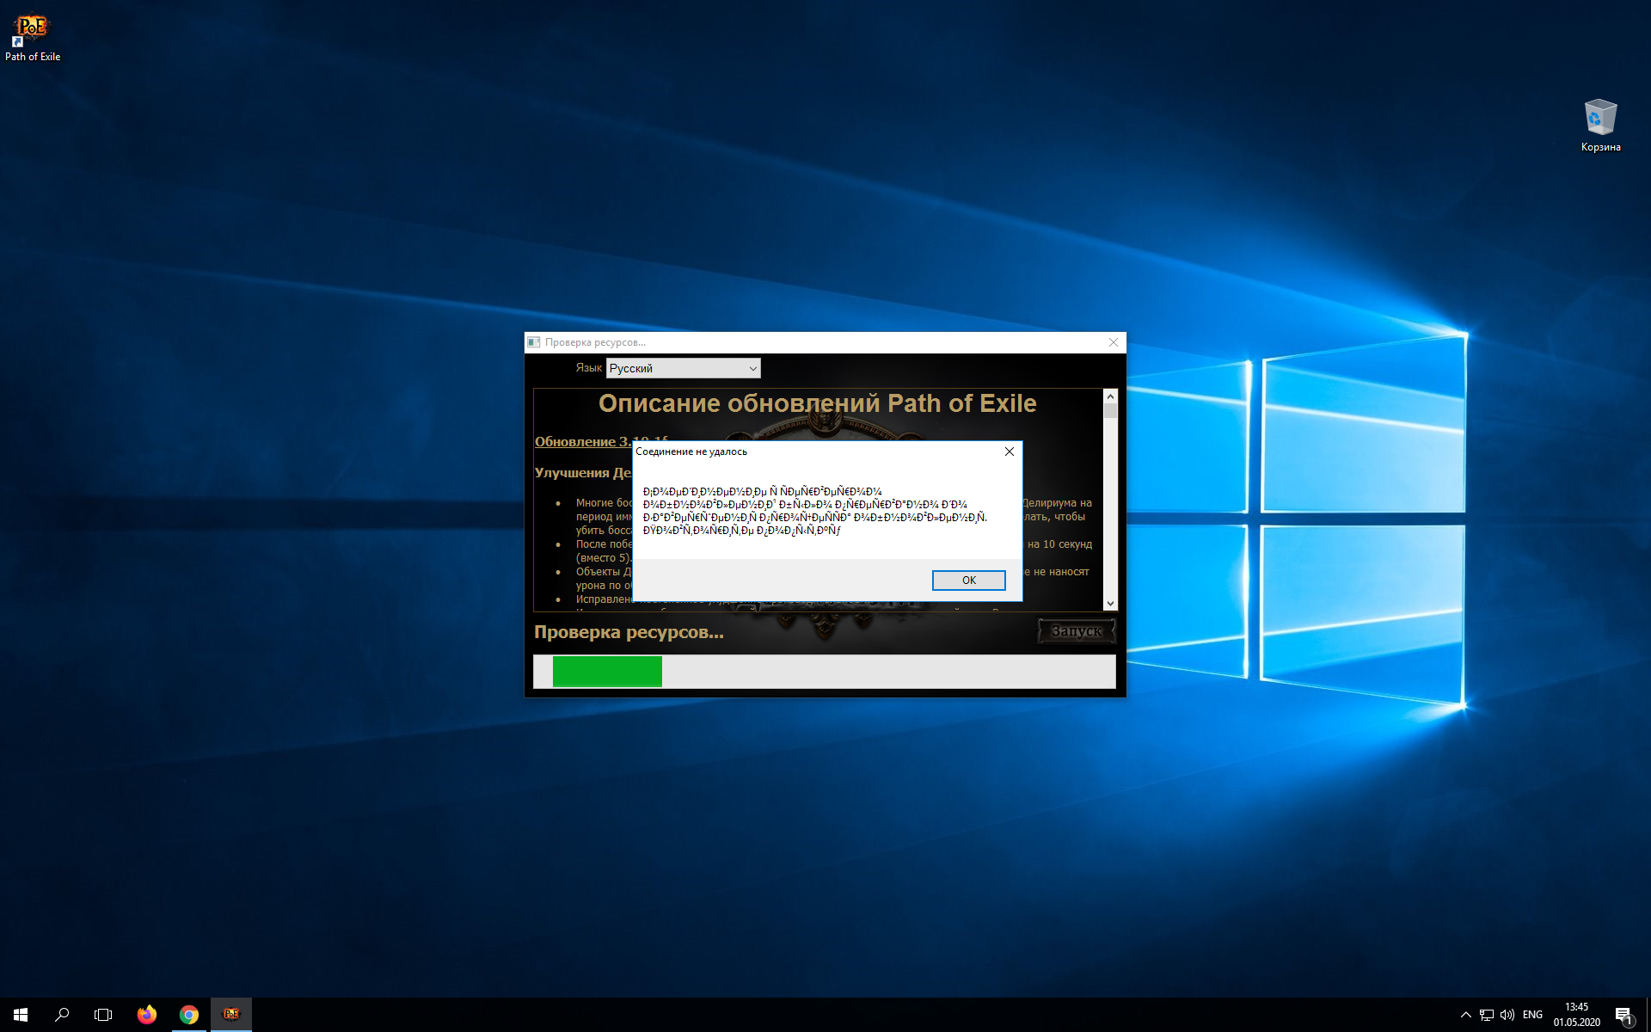
Task: Click the launcher title bar window icon
Action: point(534,342)
